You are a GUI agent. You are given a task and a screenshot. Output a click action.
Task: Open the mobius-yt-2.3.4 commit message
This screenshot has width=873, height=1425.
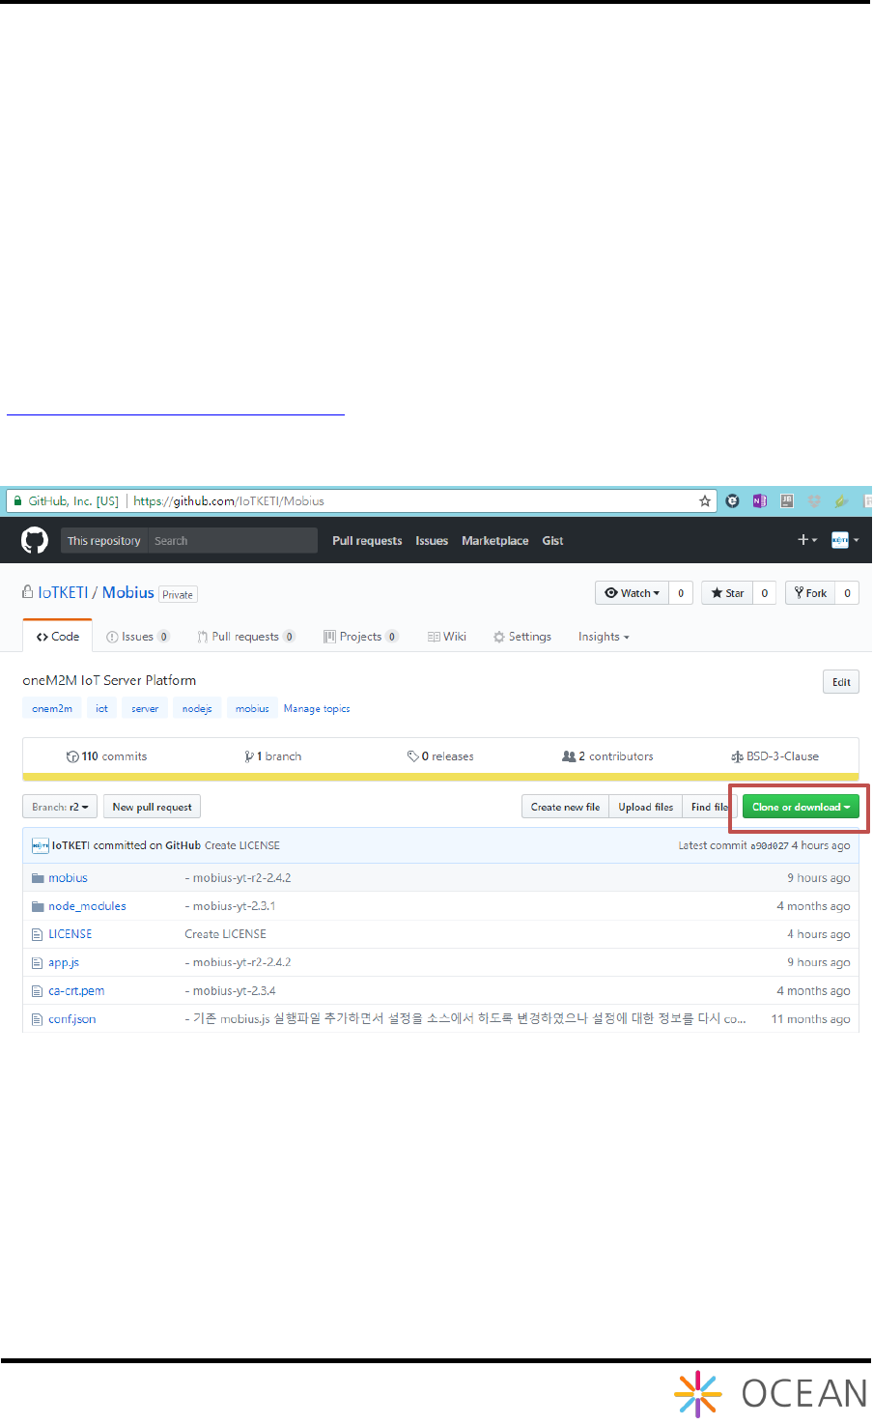(x=230, y=991)
